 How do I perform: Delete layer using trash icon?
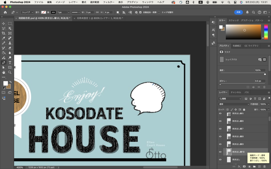click(x=264, y=167)
